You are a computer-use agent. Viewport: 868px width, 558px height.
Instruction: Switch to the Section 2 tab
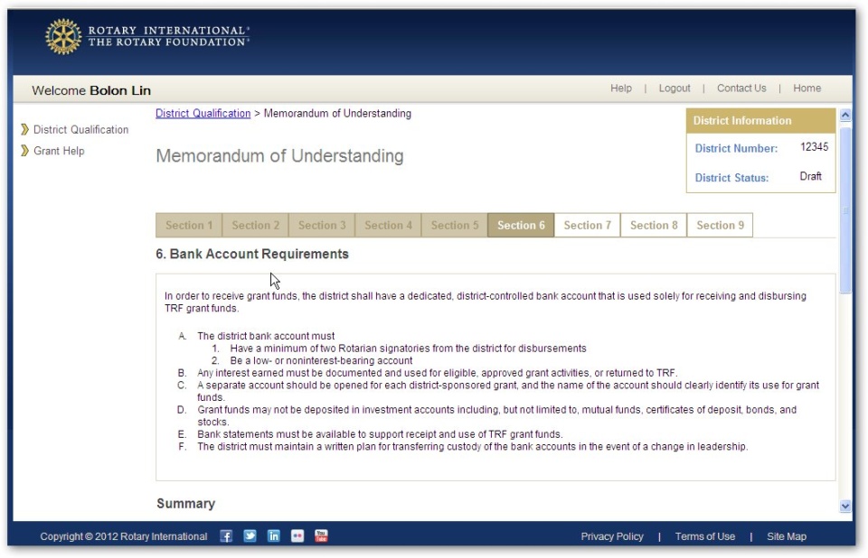[x=255, y=225]
